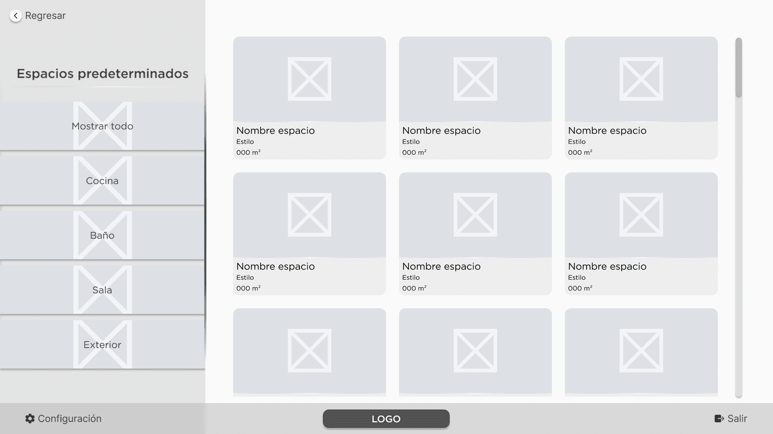Click the Espacios predeterminados heading
Image resolution: width=773 pixels, height=434 pixels.
[x=103, y=74]
